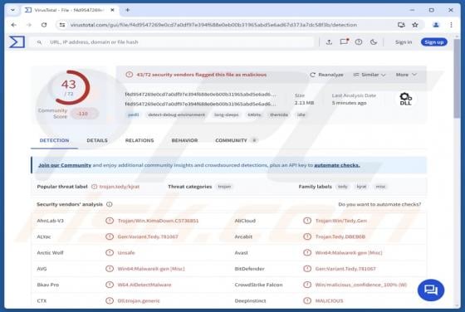Image resolution: width=465 pixels, height=312 pixels.
Task: Click the Reanalyze refresh icon
Action: click(x=312, y=75)
